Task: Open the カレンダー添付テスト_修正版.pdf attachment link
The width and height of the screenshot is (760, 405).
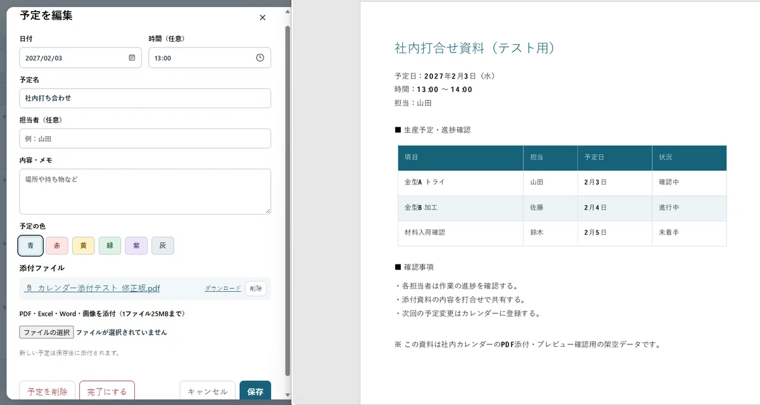Action: tap(98, 289)
